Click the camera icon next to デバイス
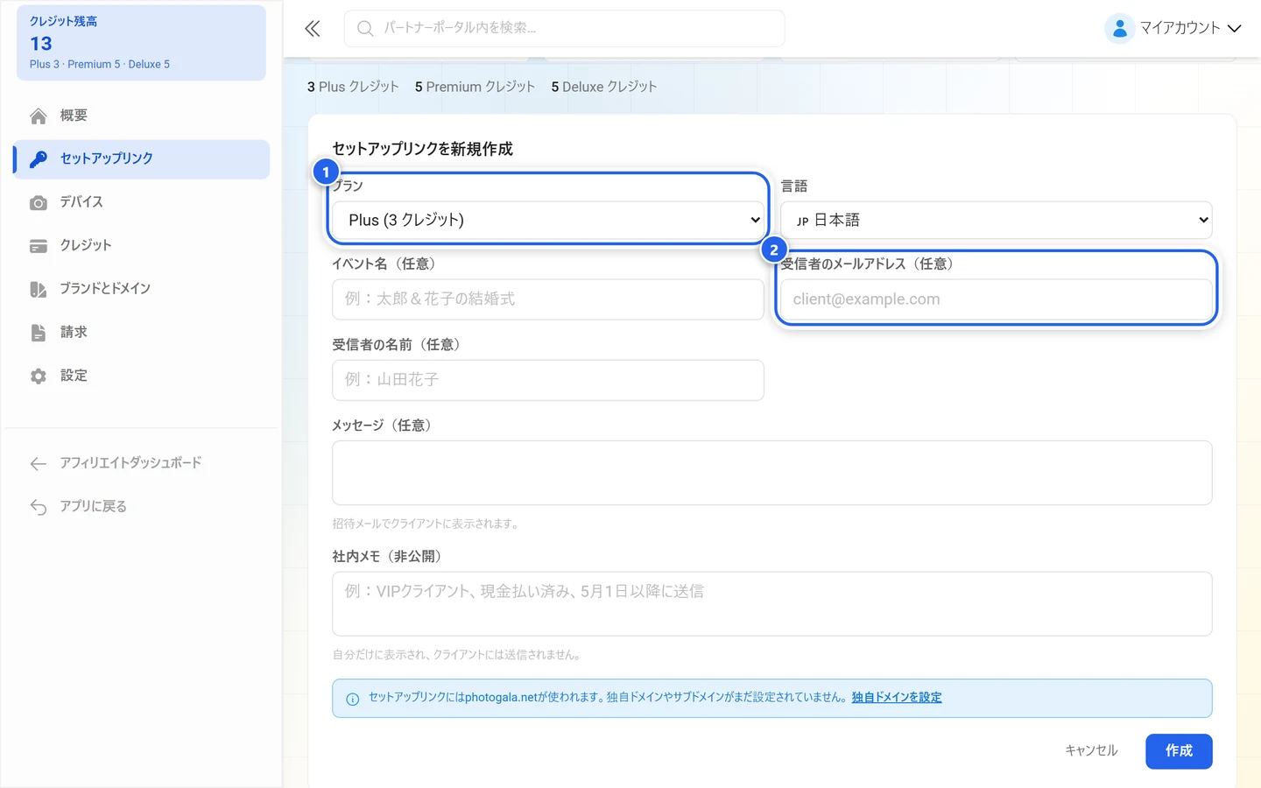This screenshot has height=788, width=1261. 39,203
